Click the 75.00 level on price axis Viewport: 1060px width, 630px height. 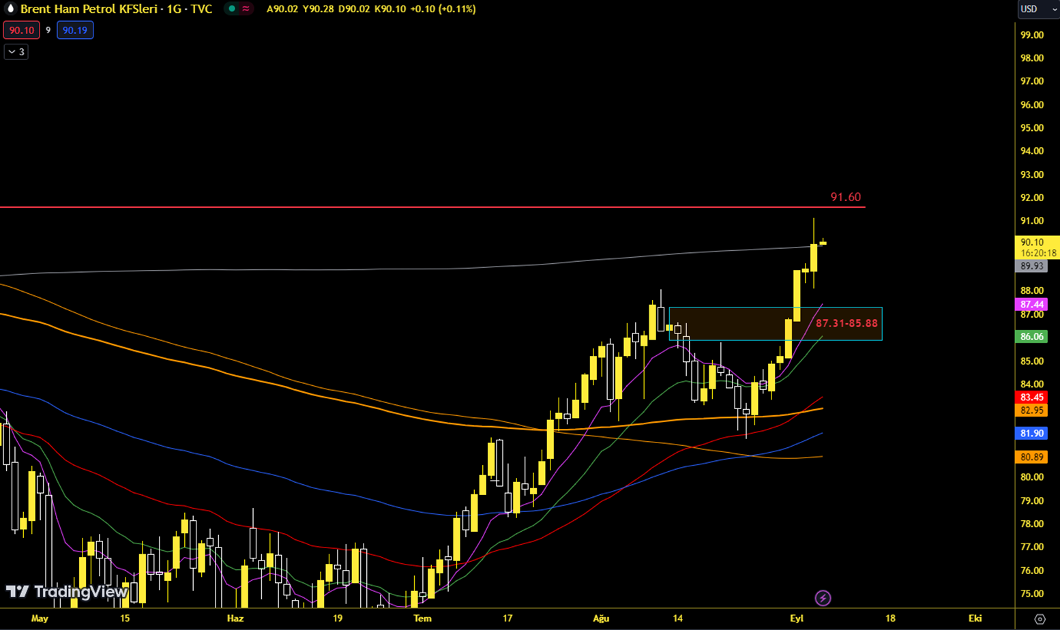coord(1031,594)
